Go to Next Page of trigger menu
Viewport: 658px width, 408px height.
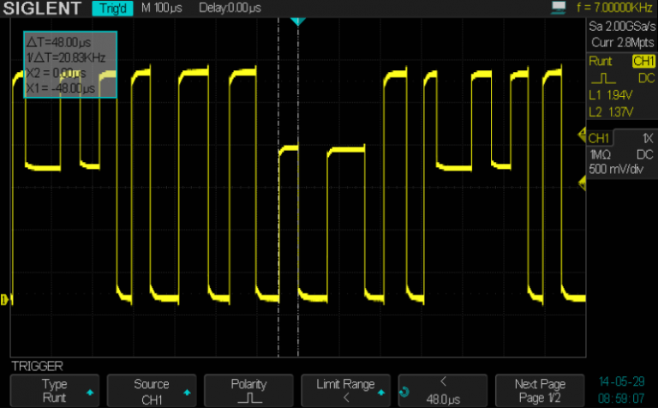540,391
